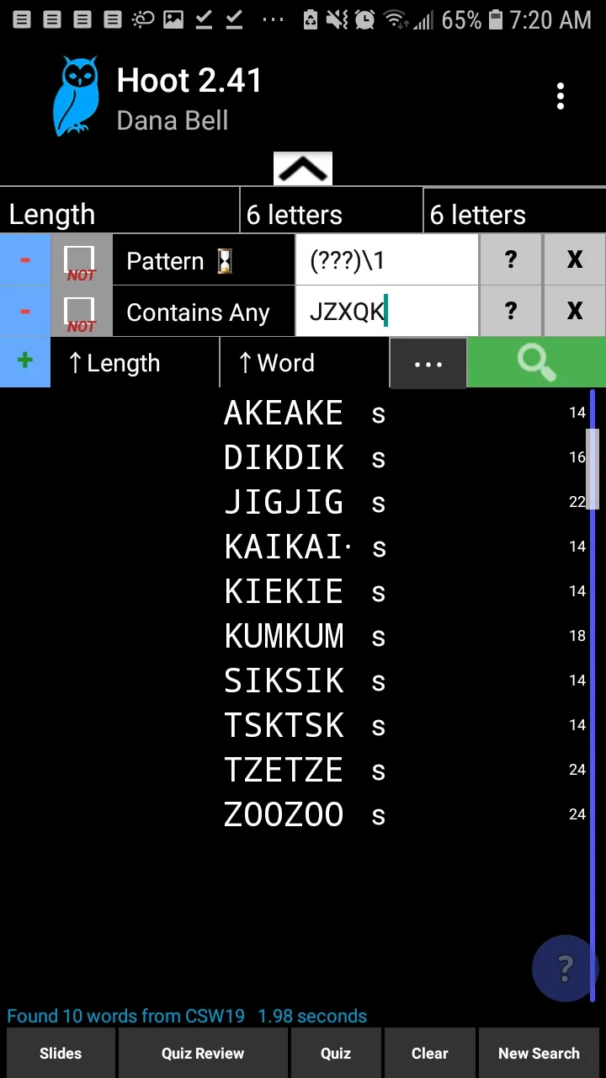Select the word KAIKAI
The height and width of the screenshot is (1078, 606).
284,547
